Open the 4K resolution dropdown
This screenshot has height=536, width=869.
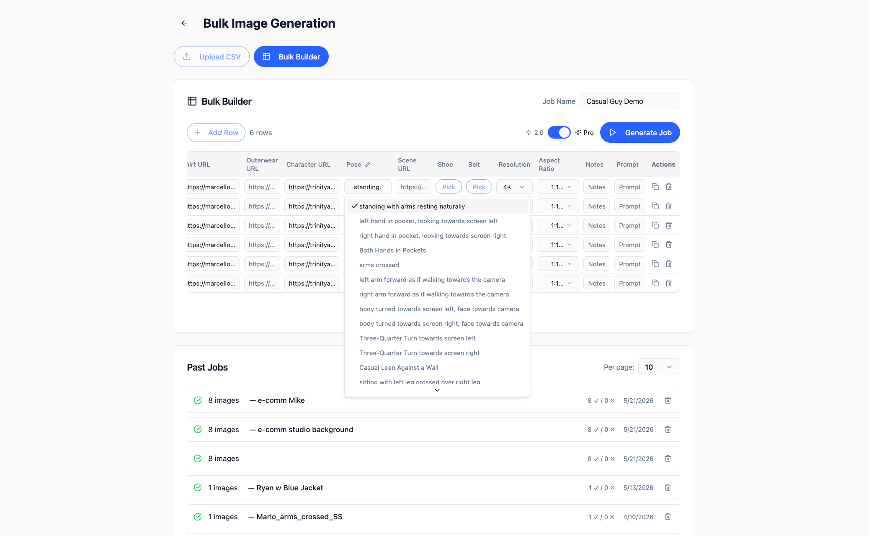click(514, 187)
